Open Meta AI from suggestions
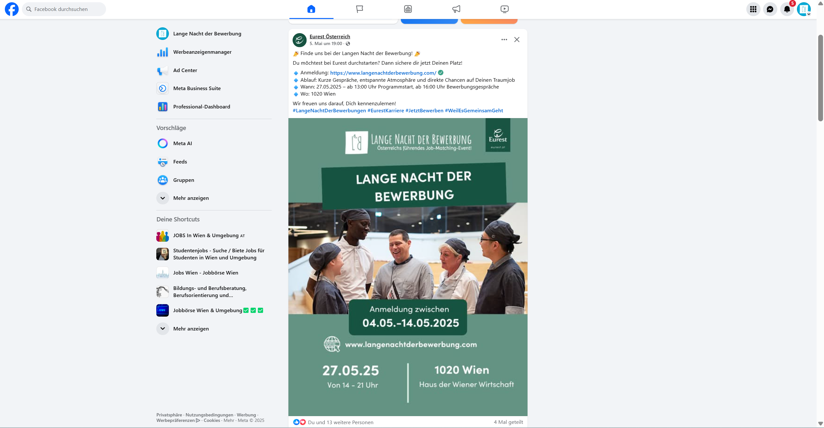The width and height of the screenshot is (824, 428). coord(214,143)
